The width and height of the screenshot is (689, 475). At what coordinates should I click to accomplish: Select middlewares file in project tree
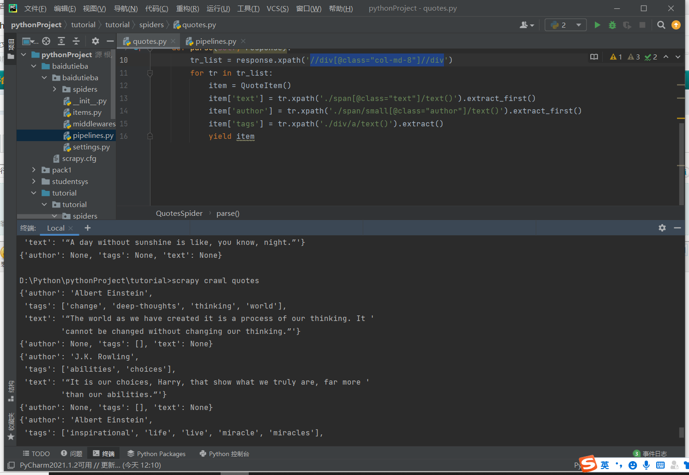pos(90,124)
